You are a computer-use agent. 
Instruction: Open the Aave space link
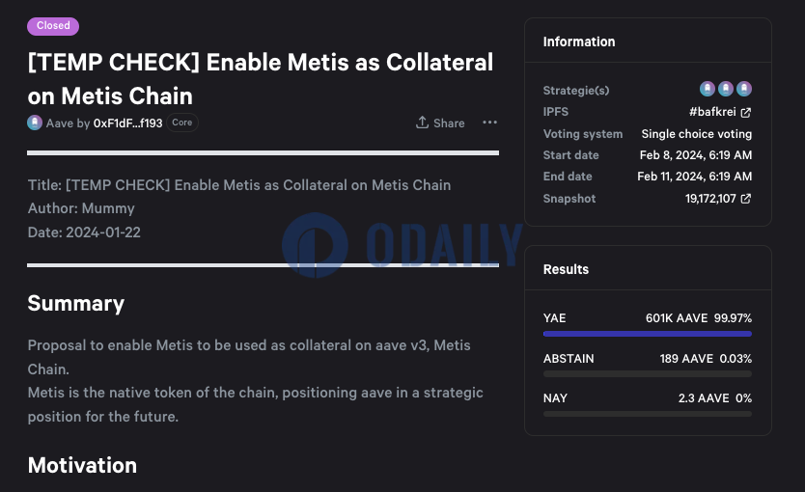coord(60,123)
